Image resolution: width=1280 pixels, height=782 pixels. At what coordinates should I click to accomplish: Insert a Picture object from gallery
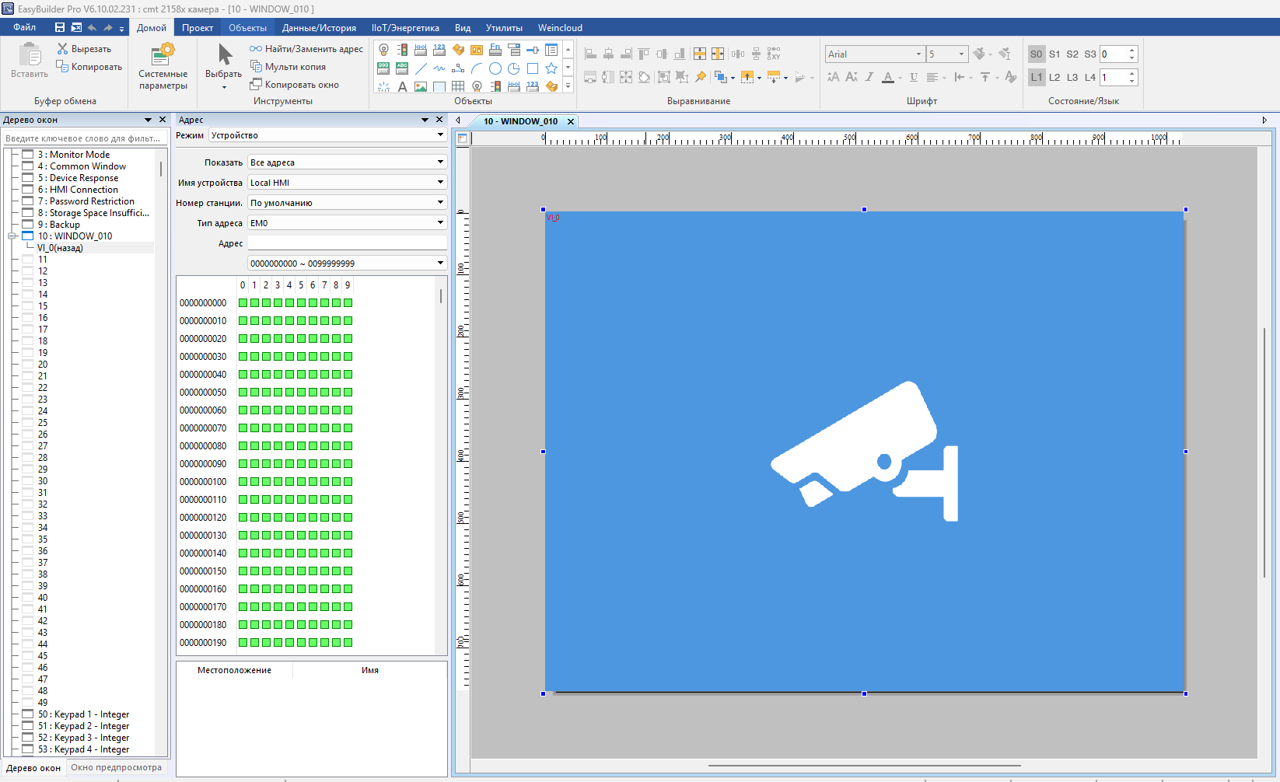(x=421, y=86)
